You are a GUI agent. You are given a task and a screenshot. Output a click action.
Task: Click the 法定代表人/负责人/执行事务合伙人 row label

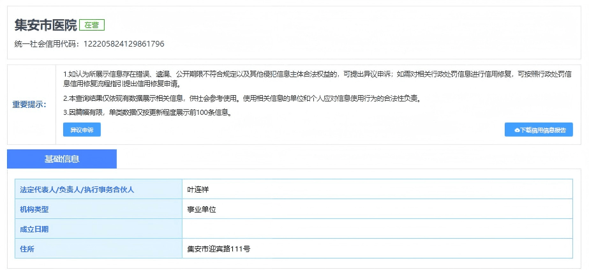77,190
